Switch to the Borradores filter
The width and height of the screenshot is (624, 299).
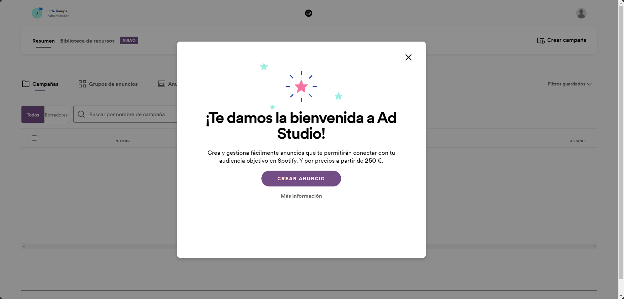click(x=56, y=115)
